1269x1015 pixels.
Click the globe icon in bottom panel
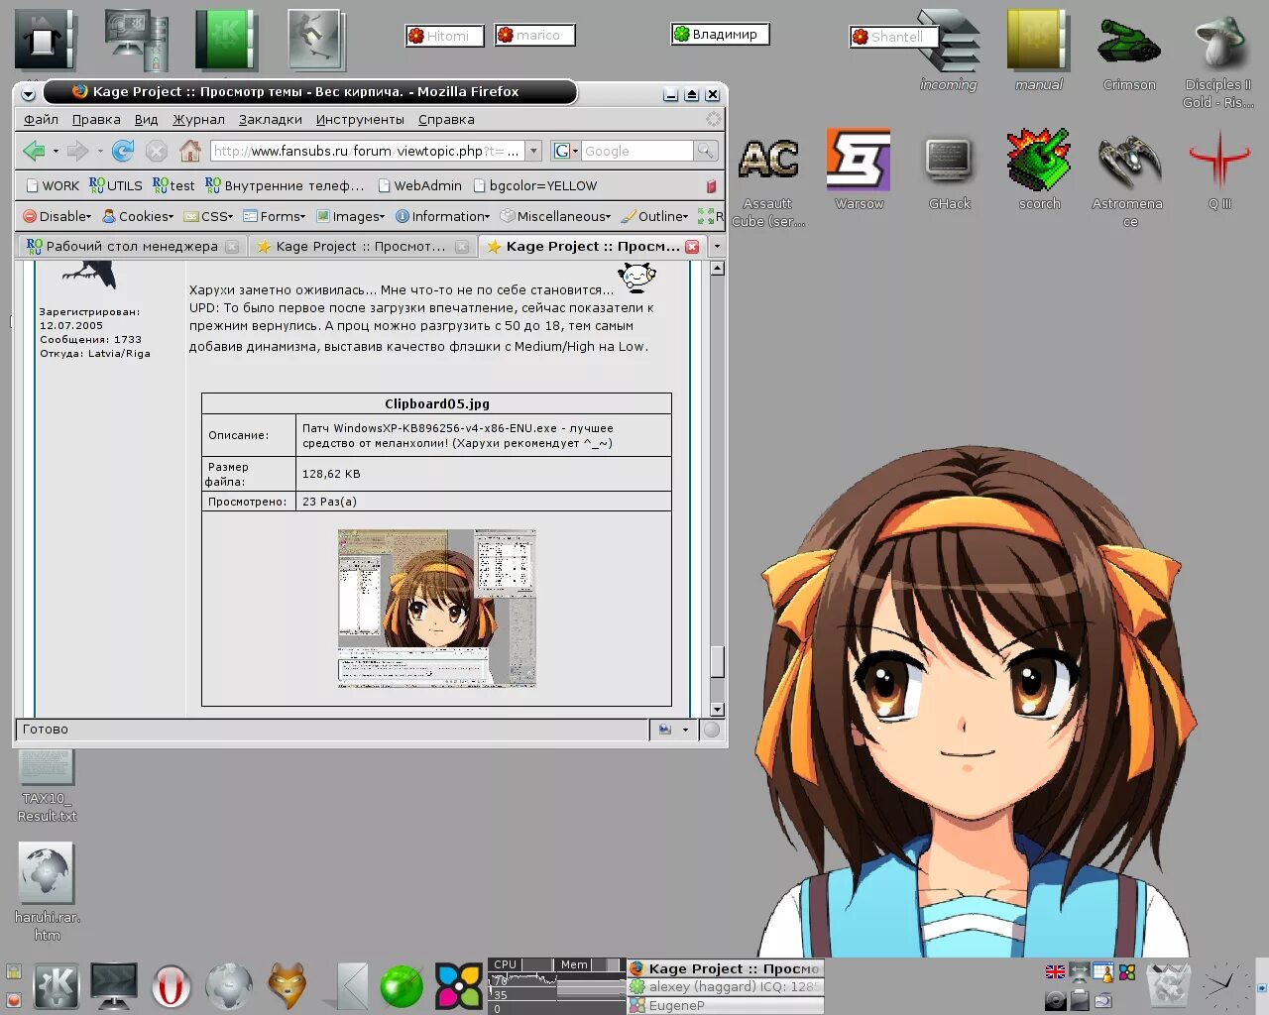(229, 987)
